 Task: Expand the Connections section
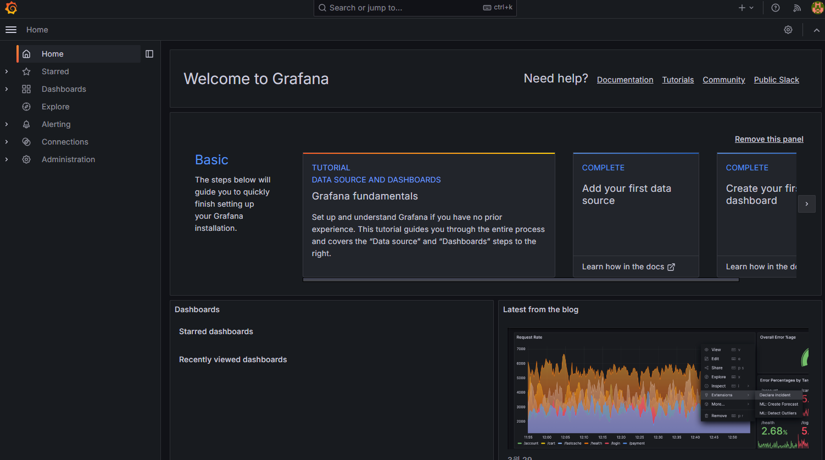[x=7, y=142]
